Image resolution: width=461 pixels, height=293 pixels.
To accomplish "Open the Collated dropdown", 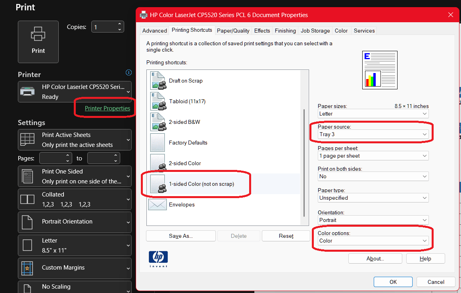I will coord(75,199).
